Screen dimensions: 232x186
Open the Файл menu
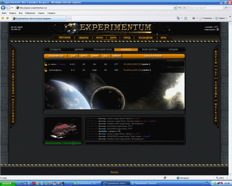[x=4, y=13]
